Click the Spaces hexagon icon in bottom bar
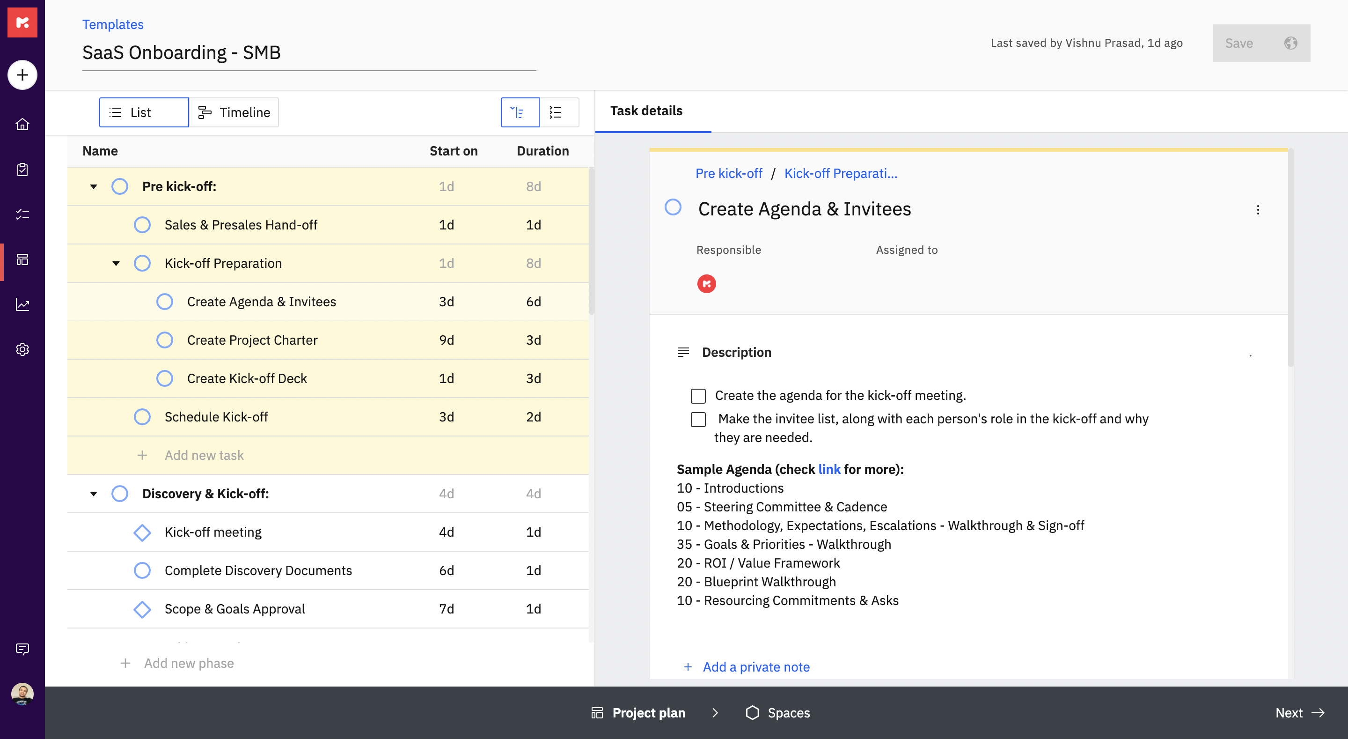 [752, 713]
